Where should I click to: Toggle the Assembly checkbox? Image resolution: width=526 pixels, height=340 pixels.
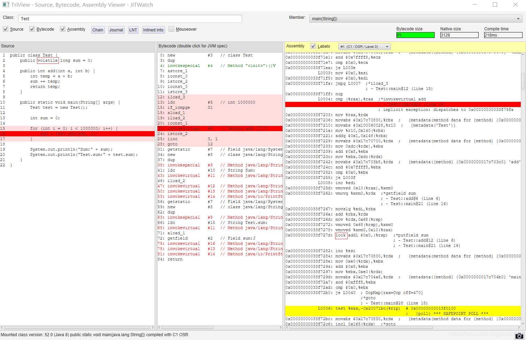[x=63, y=29]
